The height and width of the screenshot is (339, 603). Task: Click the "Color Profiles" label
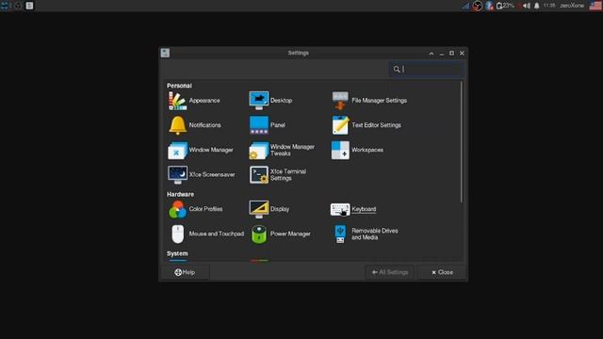click(x=205, y=209)
